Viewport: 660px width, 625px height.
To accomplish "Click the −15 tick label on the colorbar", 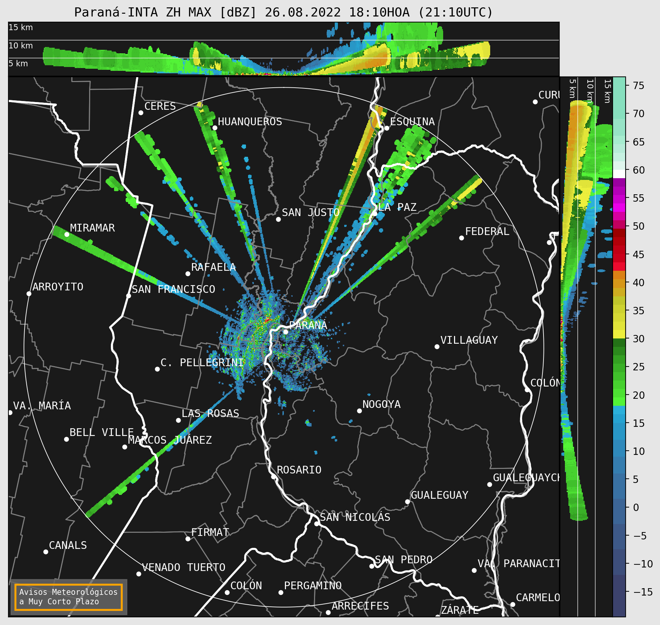I will pos(643,592).
